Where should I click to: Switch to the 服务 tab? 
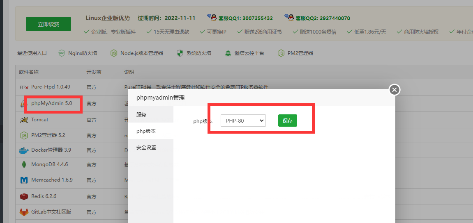pyautogui.click(x=151, y=115)
